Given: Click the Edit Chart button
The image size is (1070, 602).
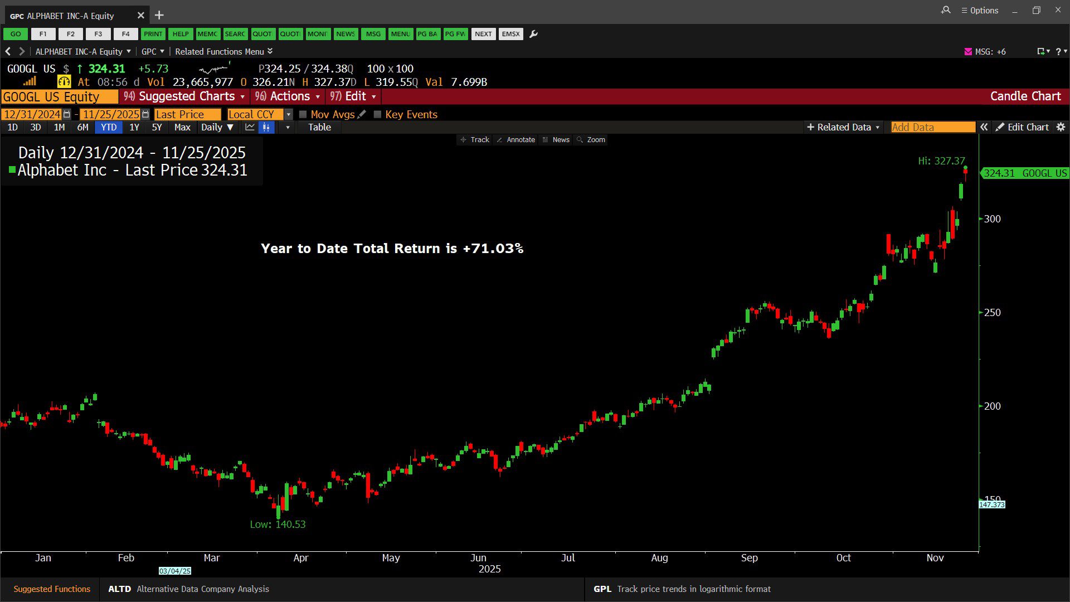Looking at the screenshot, I should pos(1022,127).
